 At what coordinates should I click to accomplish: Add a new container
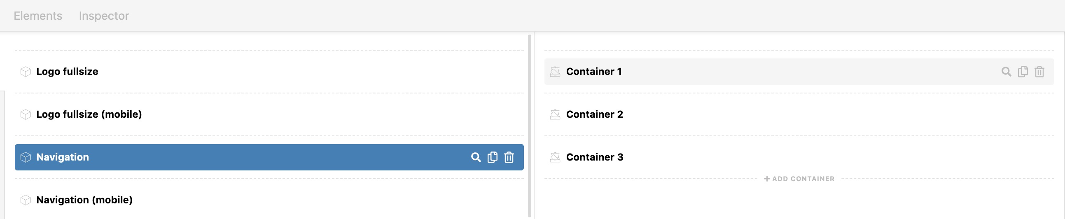pos(799,179)
